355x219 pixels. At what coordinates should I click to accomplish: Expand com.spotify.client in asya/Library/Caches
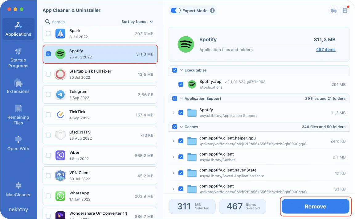(x=173, y=157)
